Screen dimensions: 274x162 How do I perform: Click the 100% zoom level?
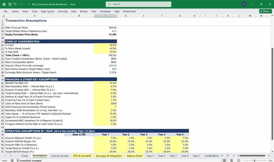coord(270,160)
